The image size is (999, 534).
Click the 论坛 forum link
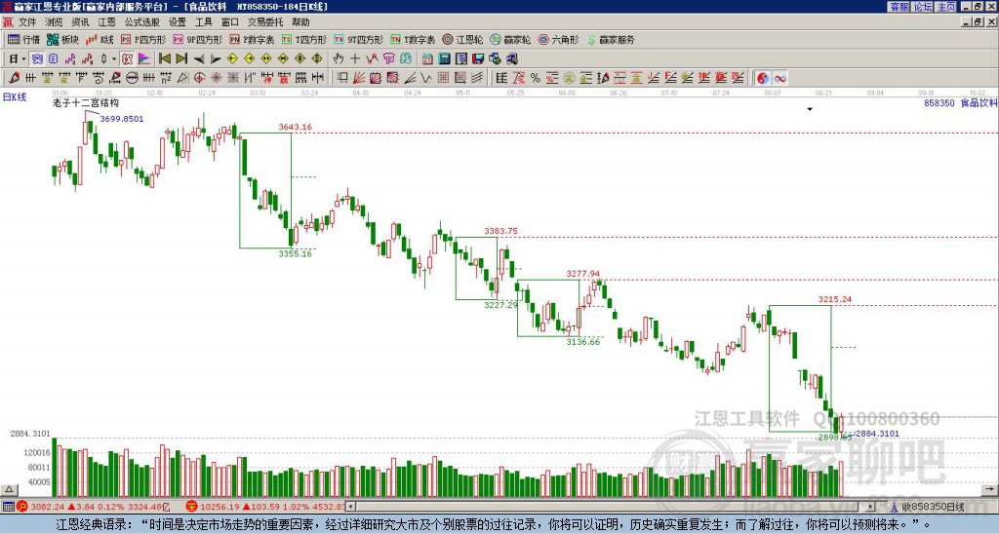(x=923, y=7)
